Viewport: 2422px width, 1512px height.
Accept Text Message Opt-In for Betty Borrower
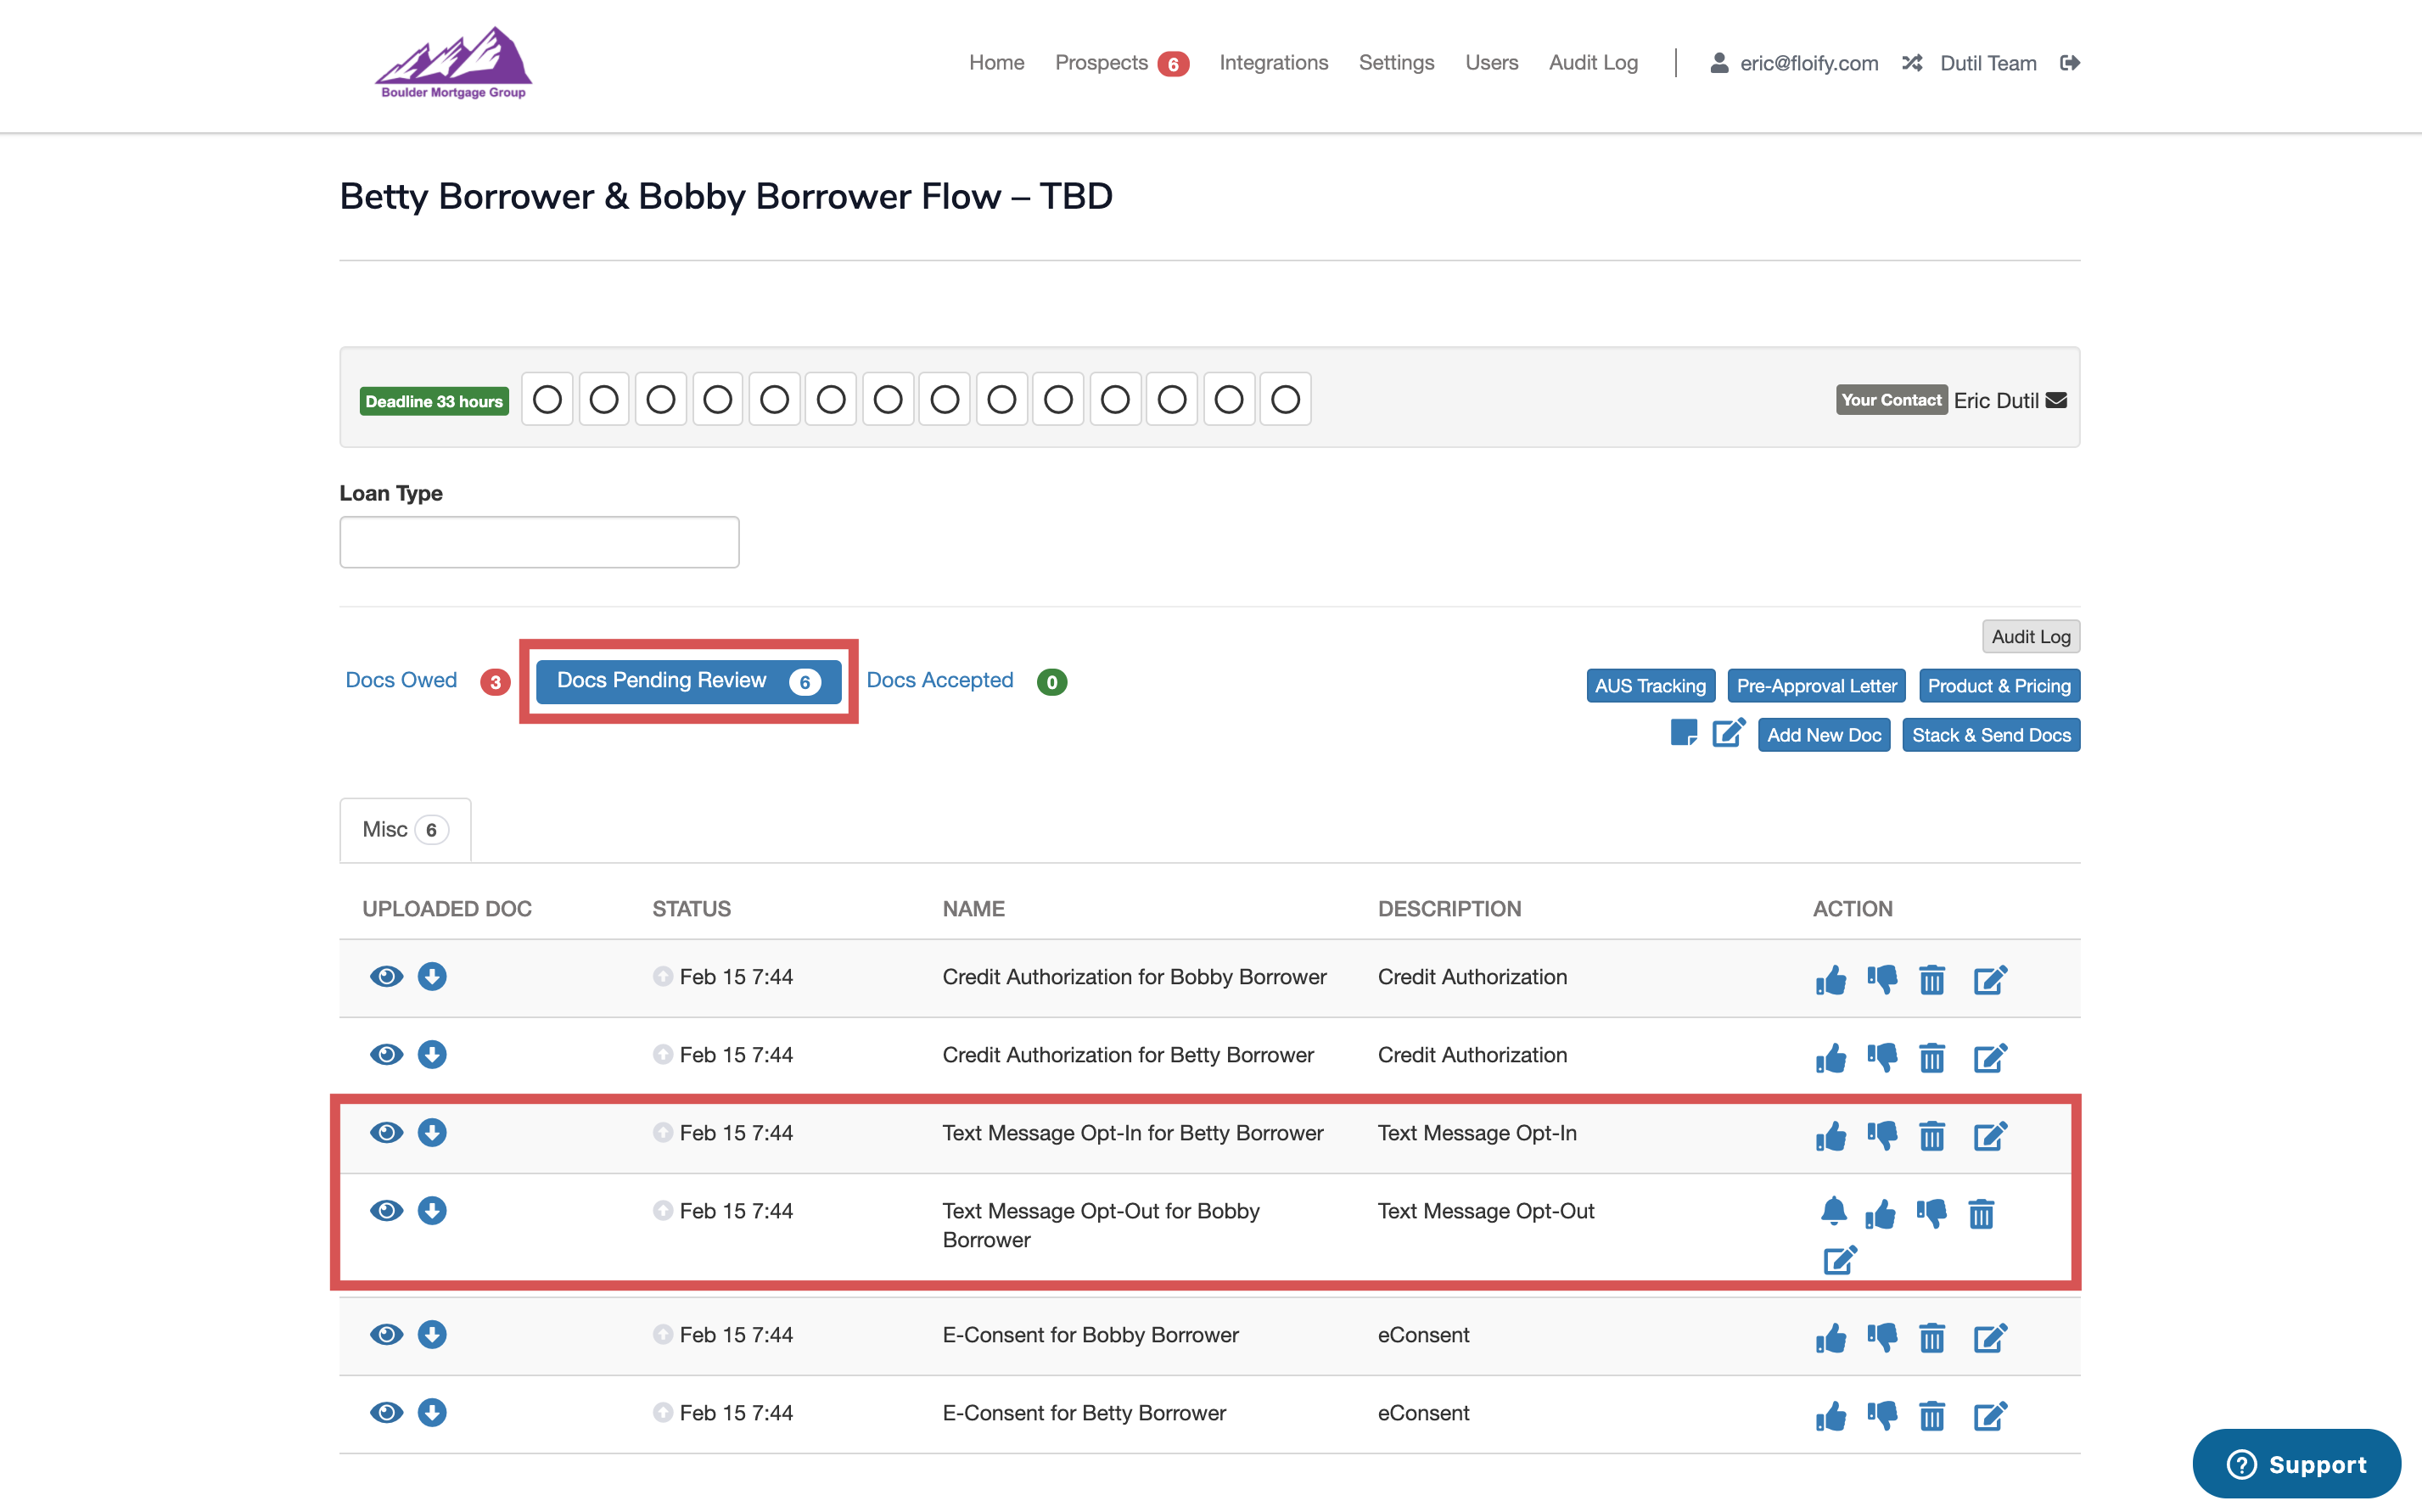tap(1830, 1136)
